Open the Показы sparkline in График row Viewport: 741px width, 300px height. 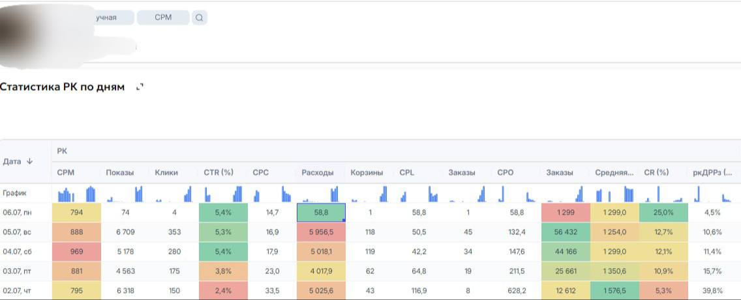[x=125, y=194]
